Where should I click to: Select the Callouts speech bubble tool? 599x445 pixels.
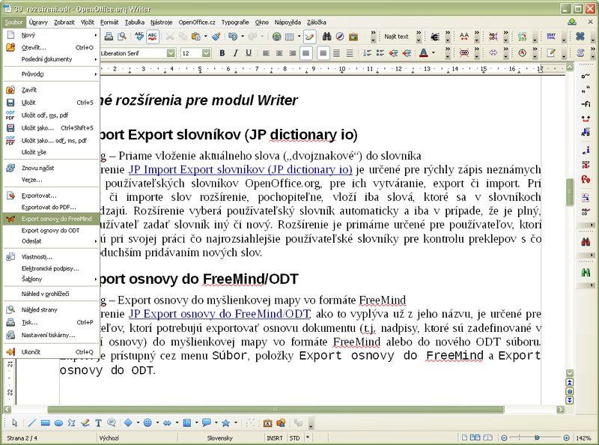point(207,423)
